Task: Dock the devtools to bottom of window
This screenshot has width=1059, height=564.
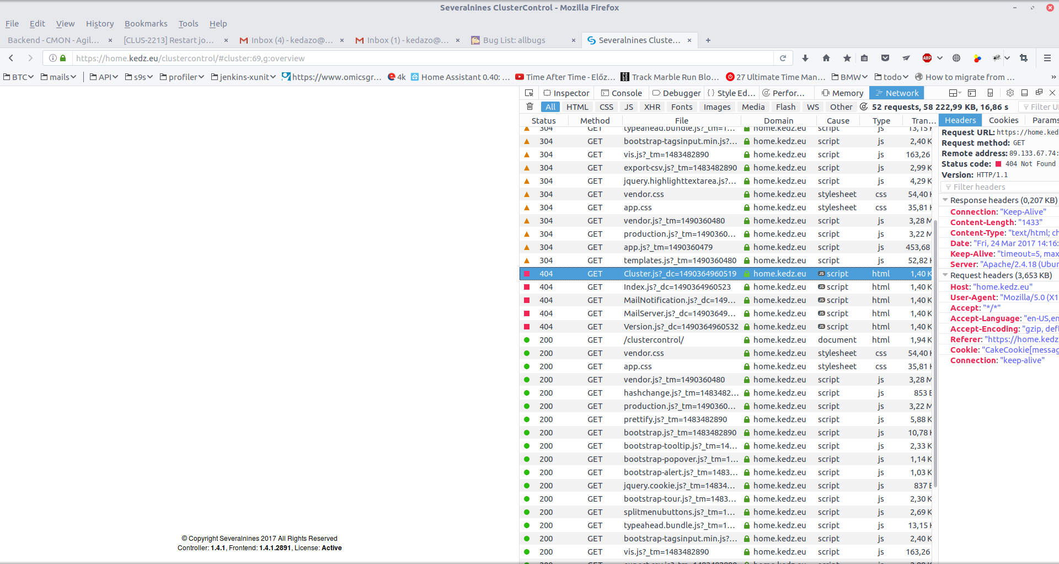Action: click(x=1024, y=93)
